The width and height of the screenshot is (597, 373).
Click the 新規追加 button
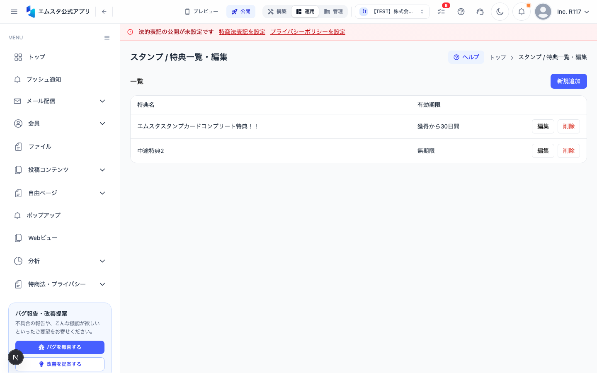(568, 81)
